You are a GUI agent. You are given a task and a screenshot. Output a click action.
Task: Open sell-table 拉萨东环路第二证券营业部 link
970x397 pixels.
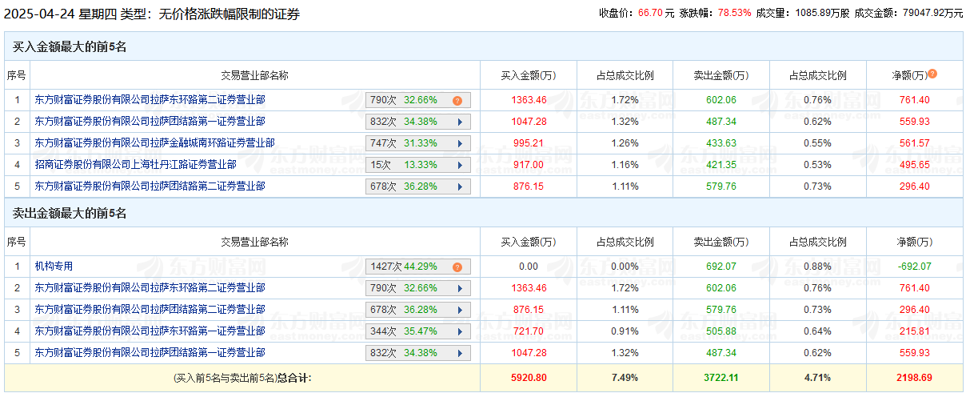coord(150,288)
